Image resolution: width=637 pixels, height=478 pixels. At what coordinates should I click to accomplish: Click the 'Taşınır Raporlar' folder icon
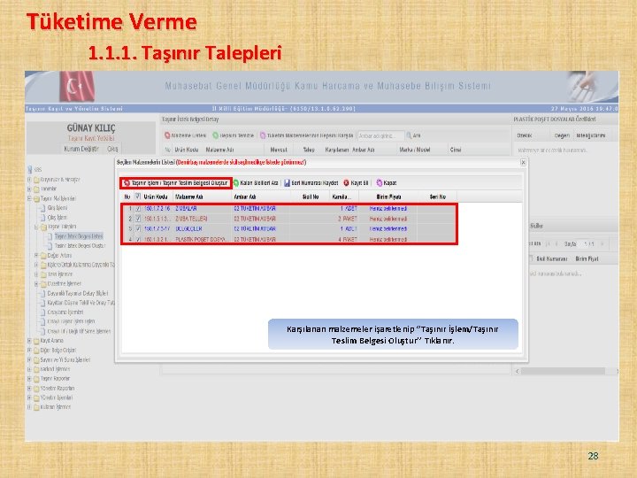click(x=36, y=379)
